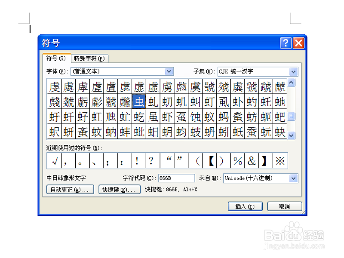Pick the 號 character in the first row
Screen dimensions: 344x258
(209, 86)
